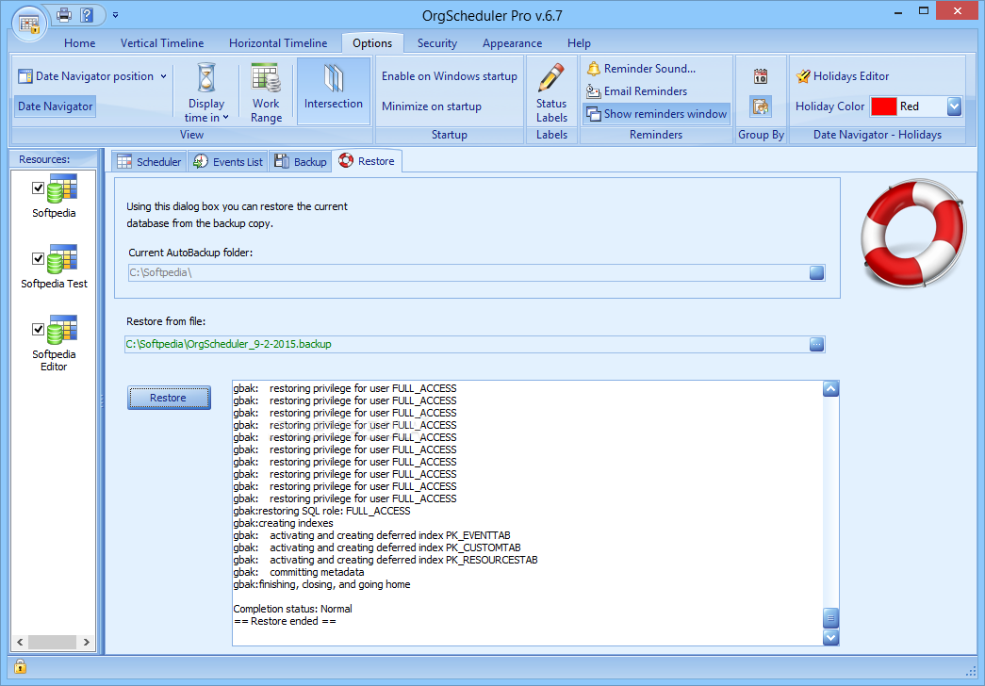The image size is (985, 686).
Task: Select the Softpedia resource database icon
Action: click(x=62, y=189)
